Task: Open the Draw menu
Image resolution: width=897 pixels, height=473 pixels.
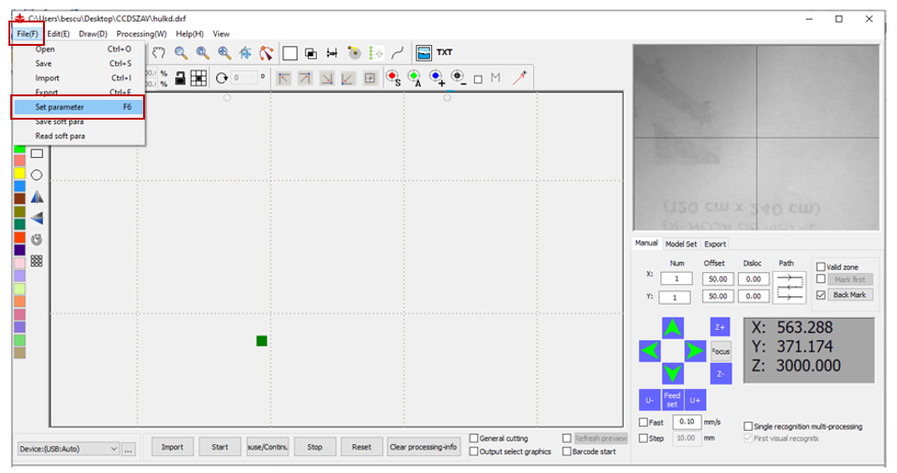Action: [x=93, y=34]
